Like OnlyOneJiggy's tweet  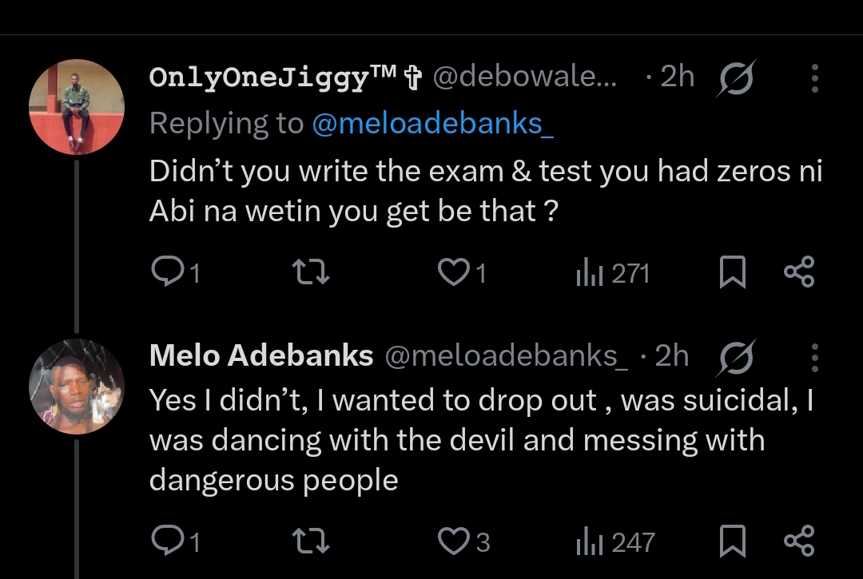454,274
